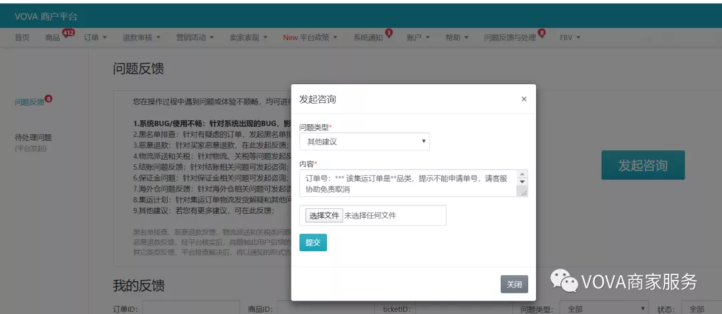Viewport: 722px width, 314px height.
Task: Click the 6.保证金问题 line in the instructions
Action: 211,178
